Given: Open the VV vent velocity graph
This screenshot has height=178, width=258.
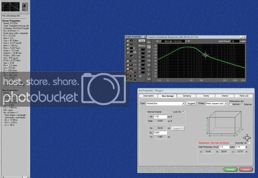Looking at the screenshot, I should tap(149, 65).
